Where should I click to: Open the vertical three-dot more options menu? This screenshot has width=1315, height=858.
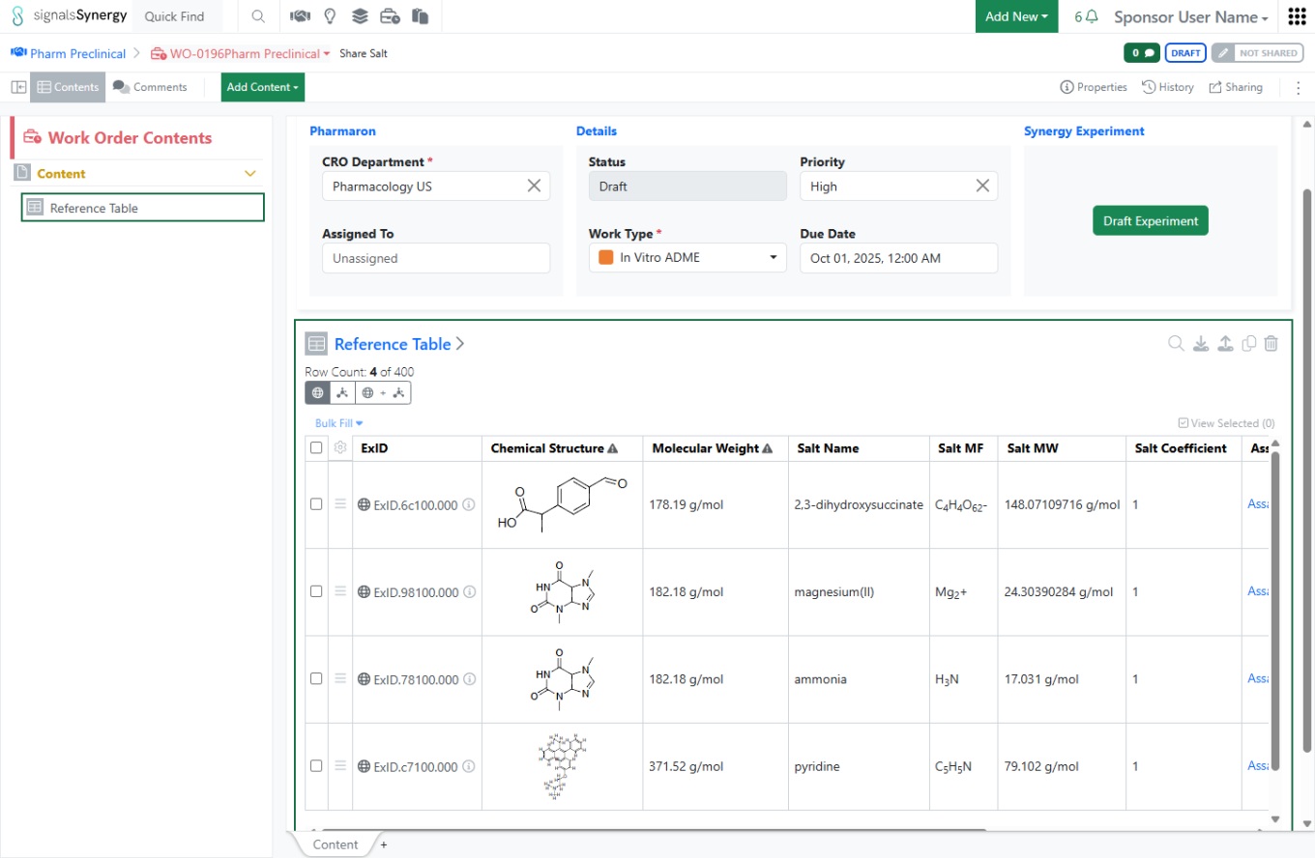tap(1298, 87)
